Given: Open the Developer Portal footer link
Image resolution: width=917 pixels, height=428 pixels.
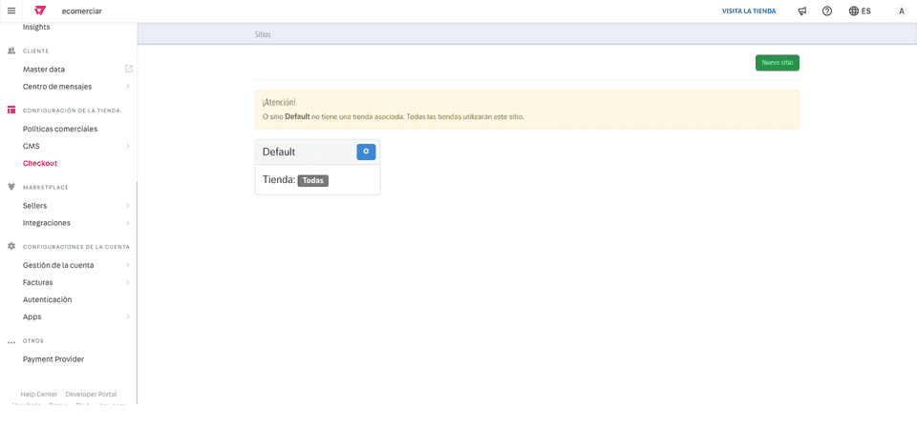Looking at the screenshot, I should click(91, 394).
